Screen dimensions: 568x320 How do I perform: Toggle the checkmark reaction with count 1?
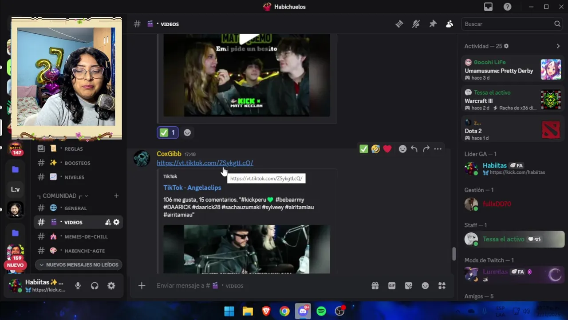pos(167,132)
